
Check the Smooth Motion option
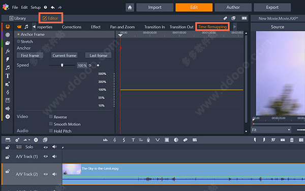[x=51, y=124]
